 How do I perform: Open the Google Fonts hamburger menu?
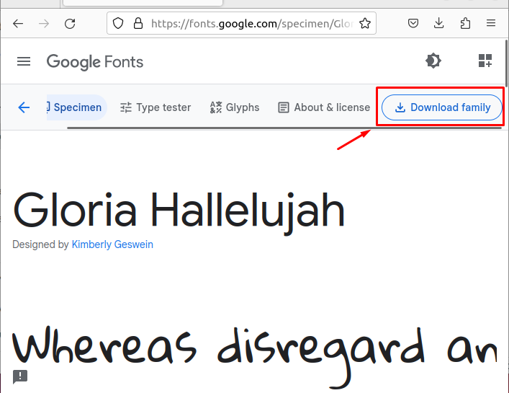click(x=24, y=61)
